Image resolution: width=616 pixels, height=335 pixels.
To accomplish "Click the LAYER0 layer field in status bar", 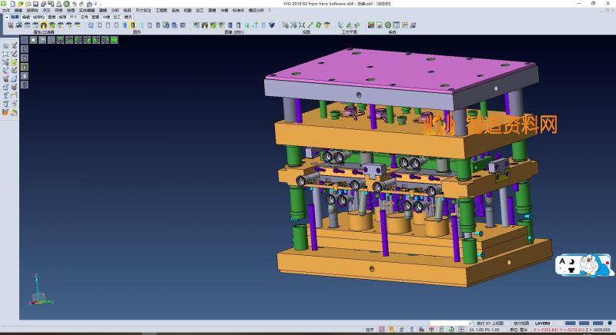I will pos(544,323).
